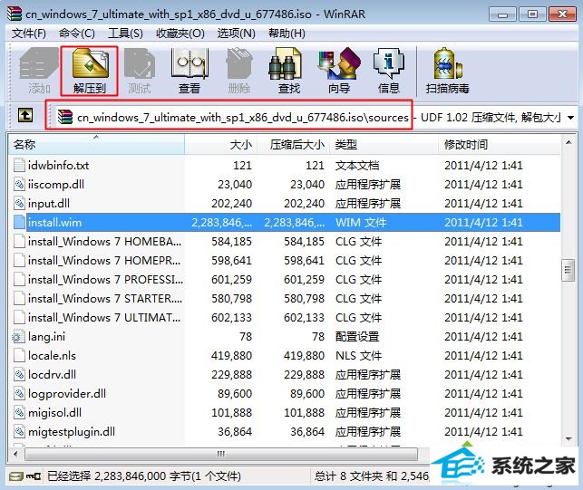The image size is (583, 490).
Task: Click the key icon in status bar
Action: coord(34,476)
